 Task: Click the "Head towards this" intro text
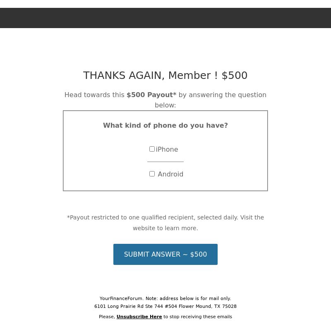click(x=94, y=95)
